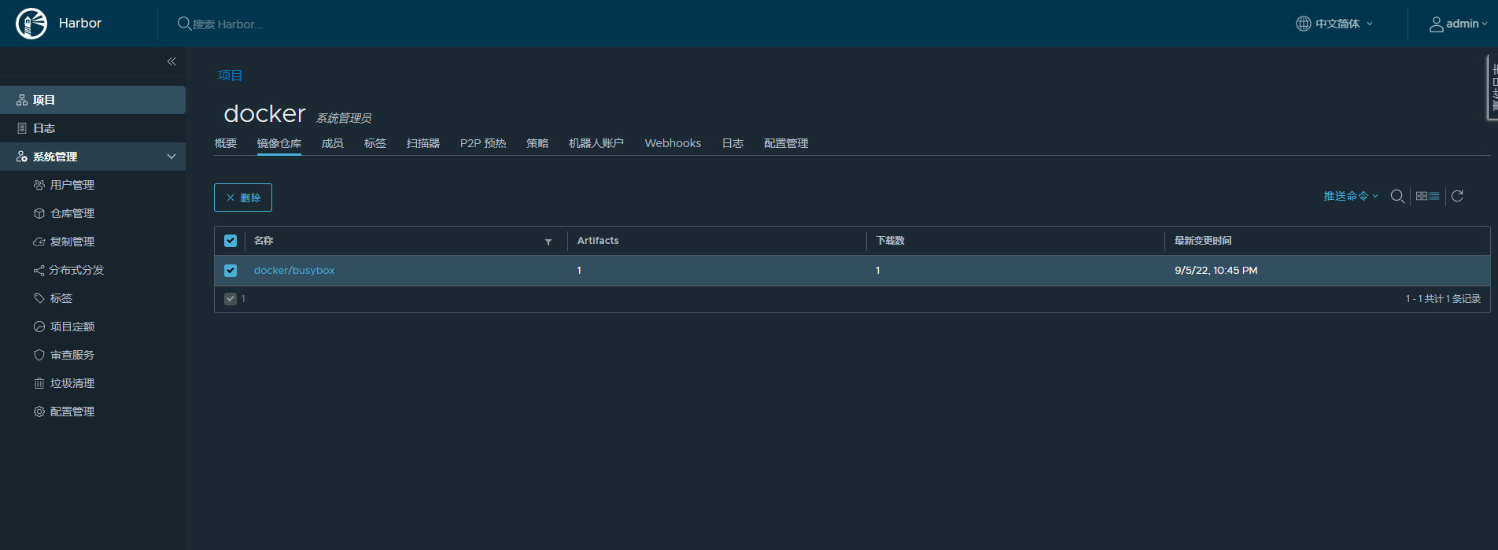This screenshot has width=1498, height=550.
Task: Click the search magnifier icon in repository toolbar
Action: [x=1397, y=197]
